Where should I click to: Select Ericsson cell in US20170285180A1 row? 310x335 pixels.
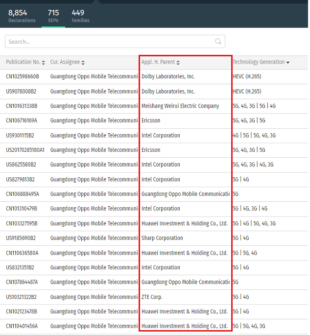tap(151, 150)
